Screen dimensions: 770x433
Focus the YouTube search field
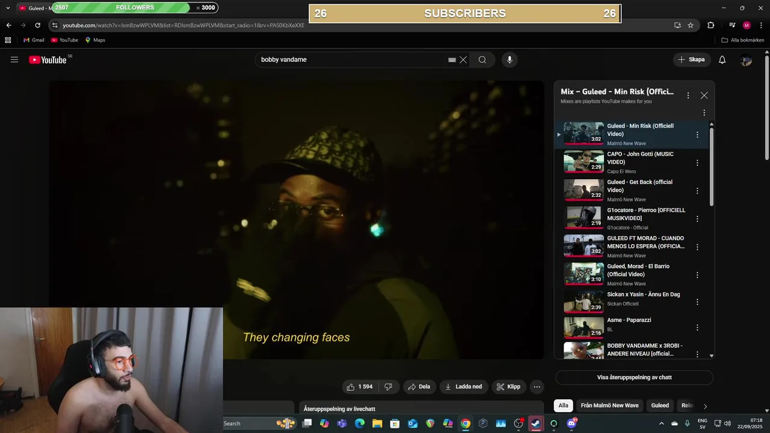[352, 60]
